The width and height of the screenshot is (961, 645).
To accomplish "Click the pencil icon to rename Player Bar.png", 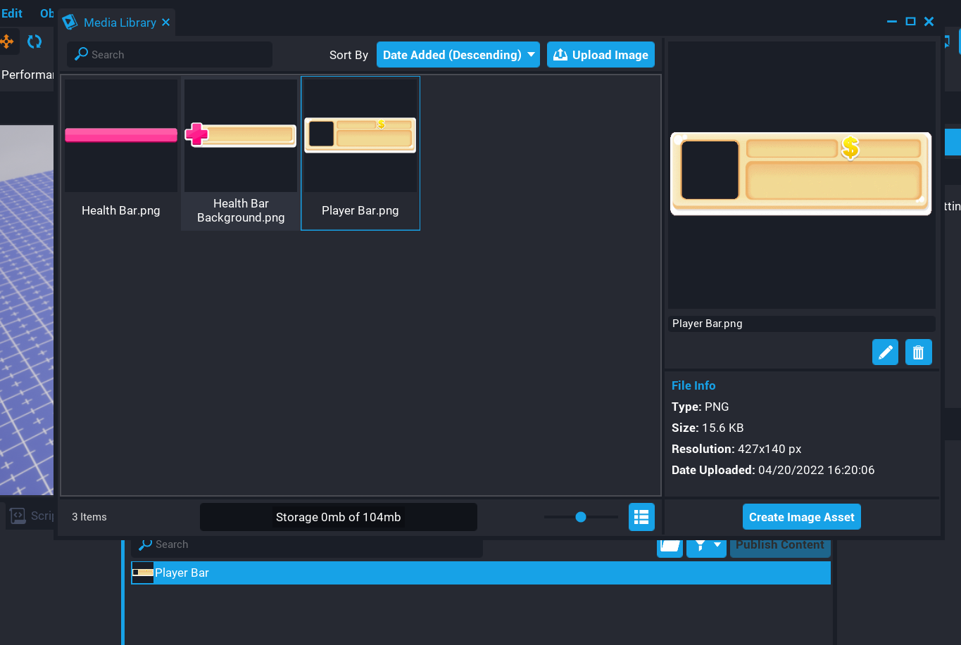I will coord(885,352).
